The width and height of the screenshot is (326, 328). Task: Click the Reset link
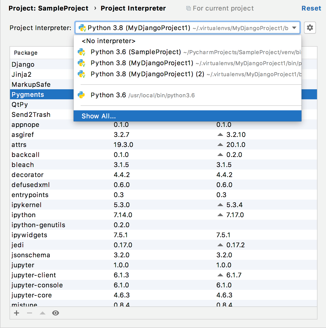pos(311,8)
